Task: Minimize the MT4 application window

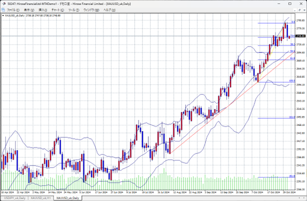Action: pyautogui.click(x=279, y=4)
